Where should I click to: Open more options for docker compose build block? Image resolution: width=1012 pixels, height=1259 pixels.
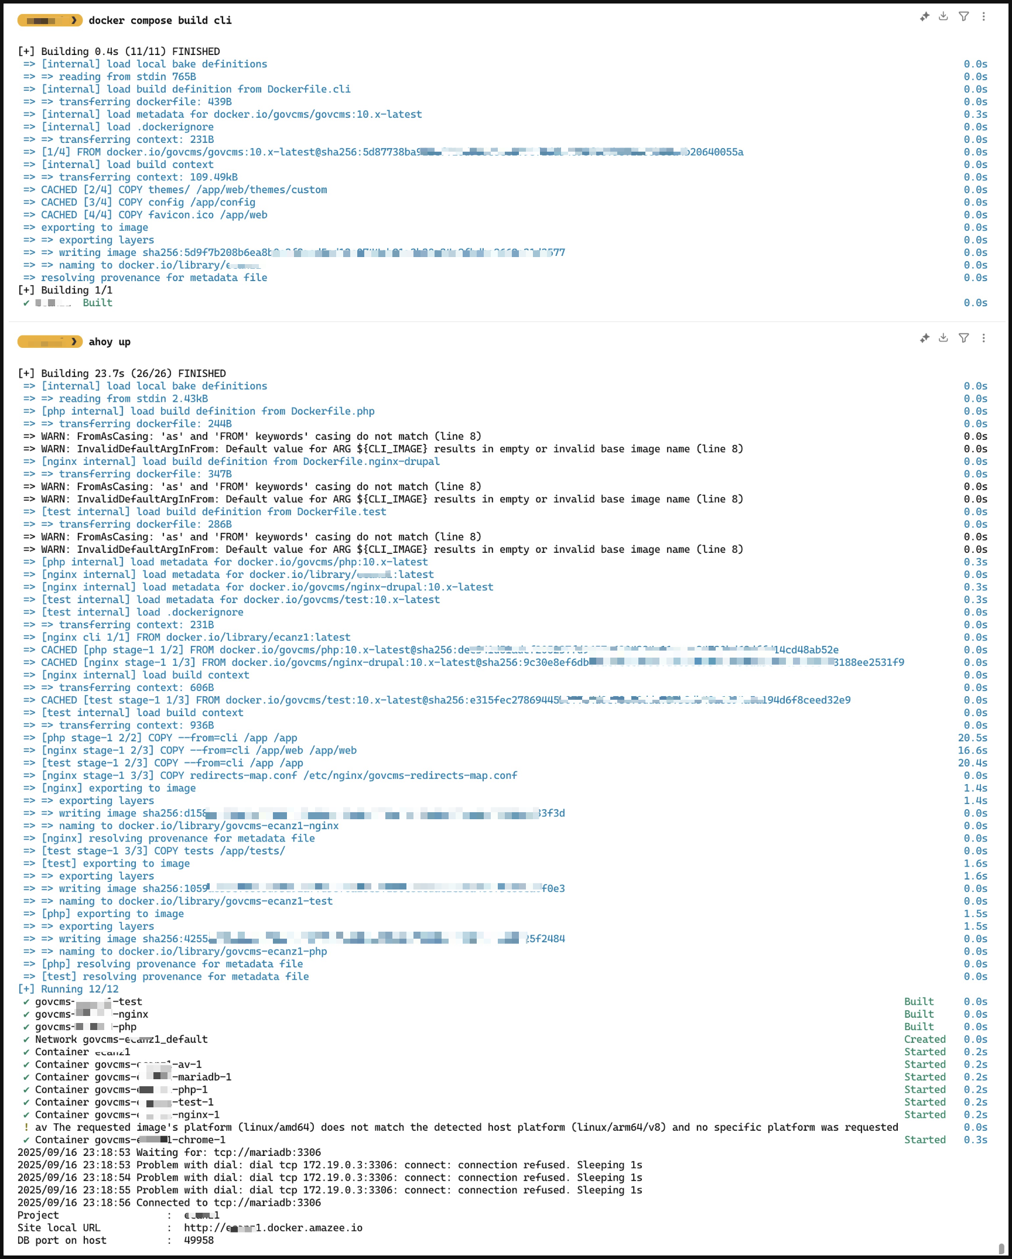click(984, 16)
